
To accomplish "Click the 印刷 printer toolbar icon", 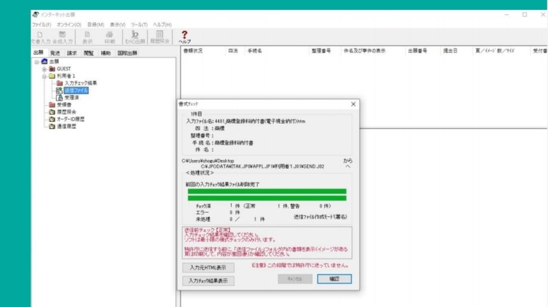I will pyautogui.click(x=110, y=37).
